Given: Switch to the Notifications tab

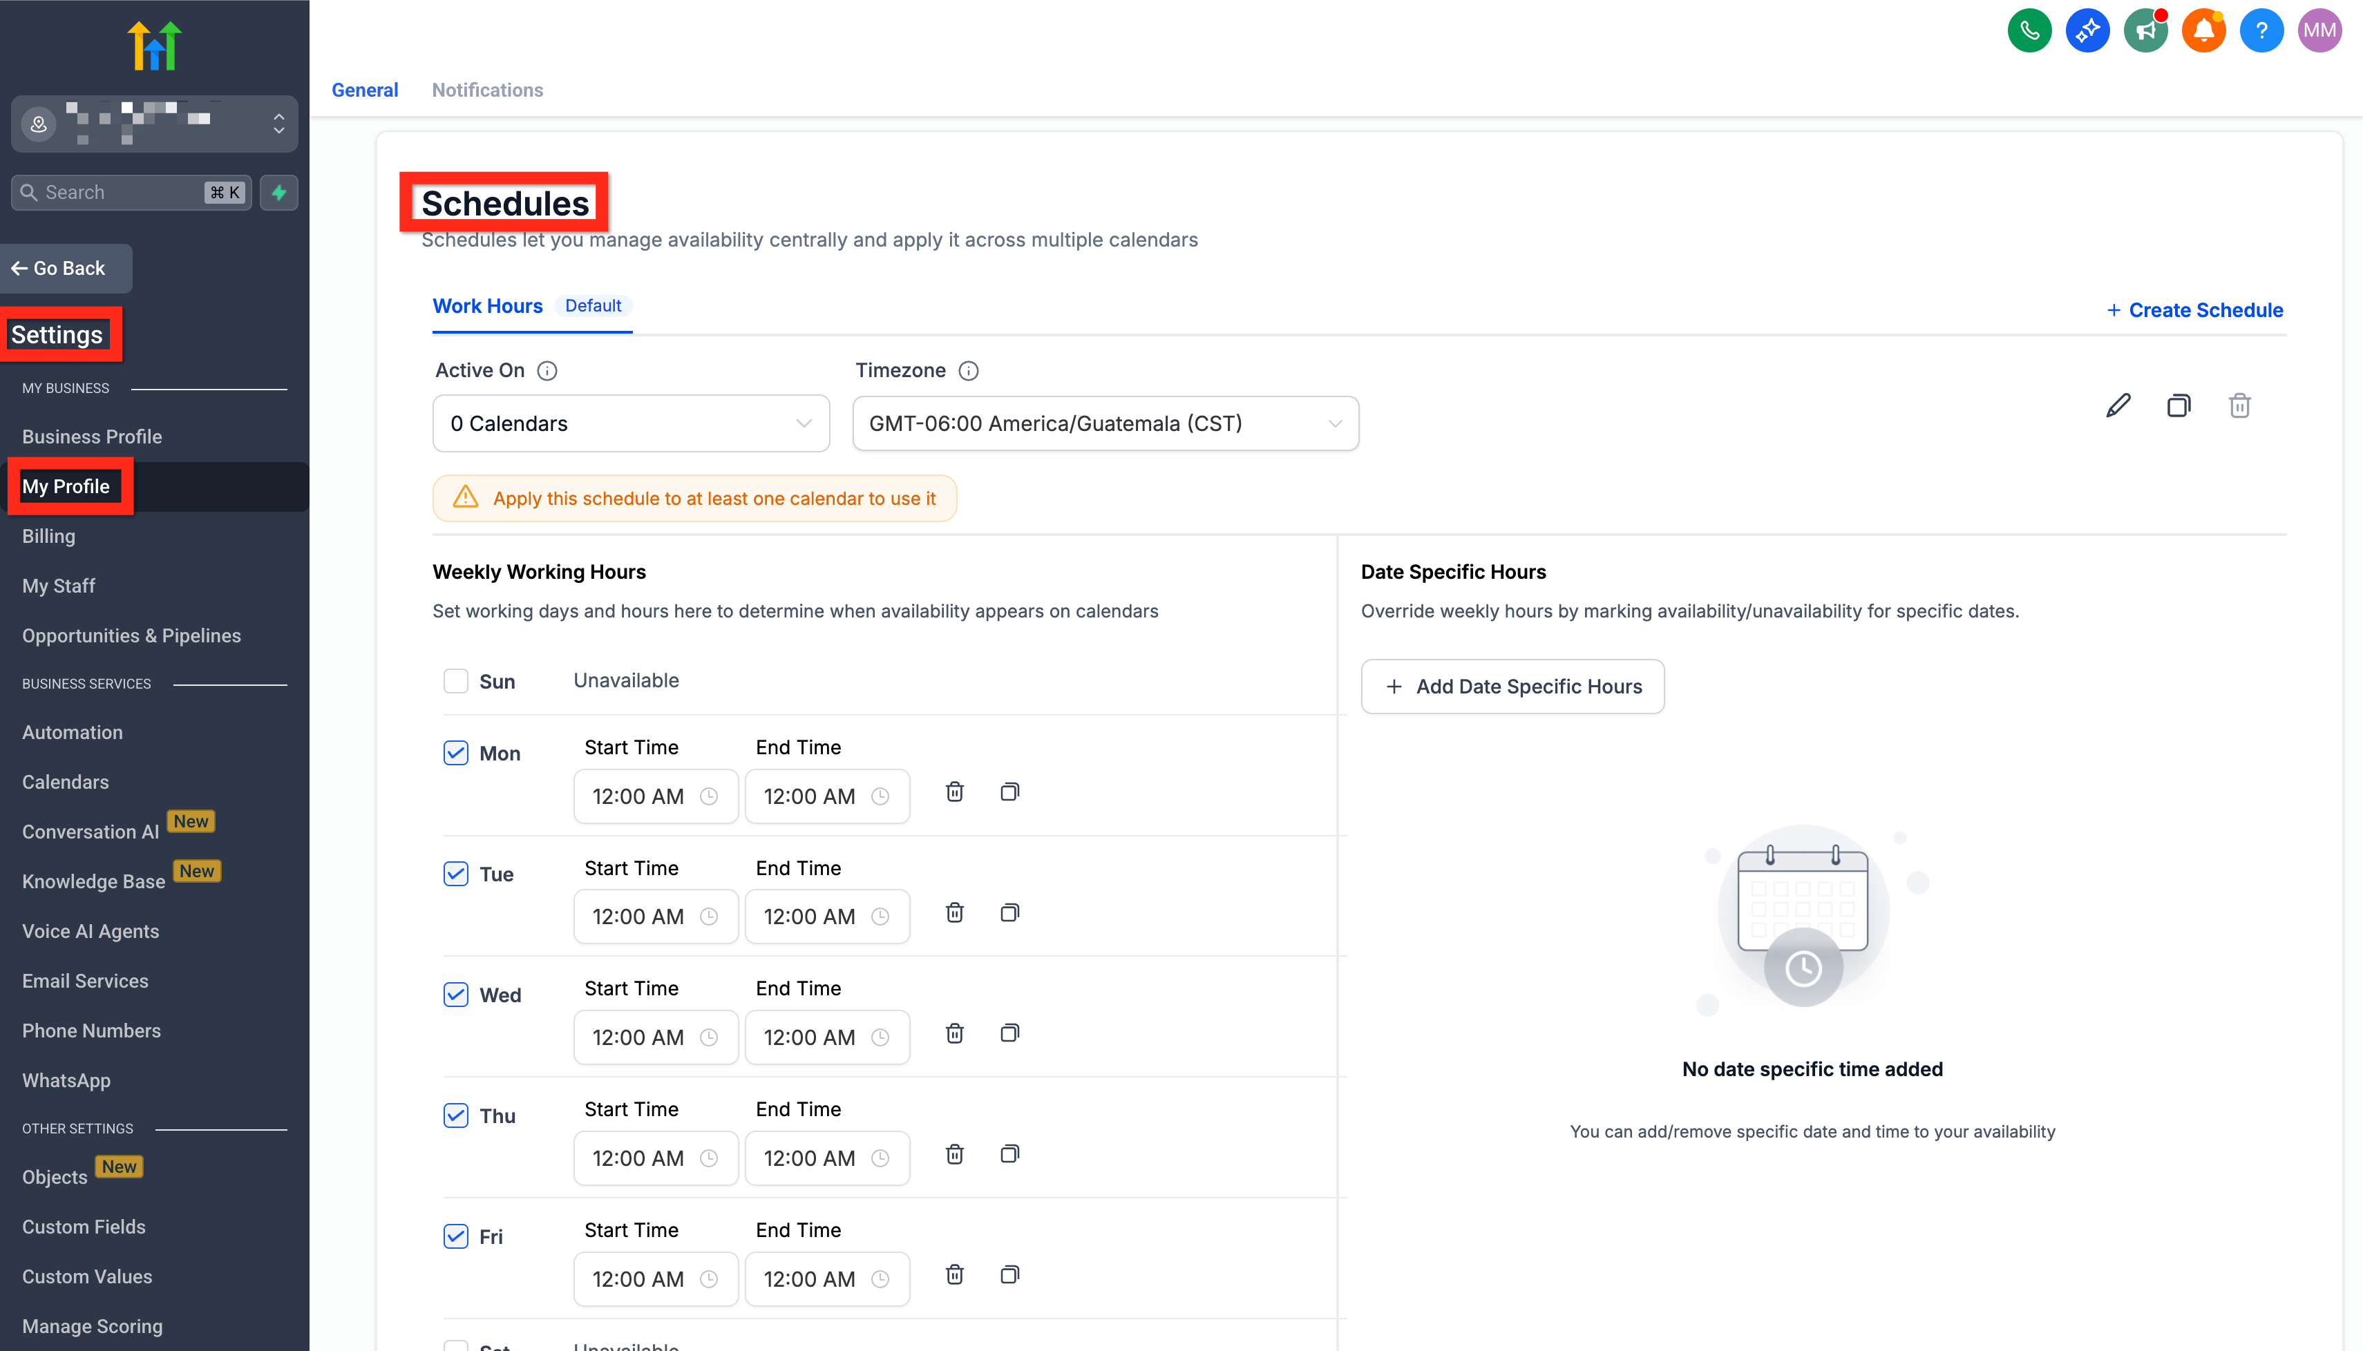Looking at the screenshot, I should [x=487, y=90].
